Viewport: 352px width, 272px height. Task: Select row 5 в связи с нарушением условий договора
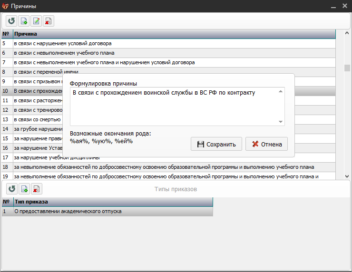click(63, 43)
